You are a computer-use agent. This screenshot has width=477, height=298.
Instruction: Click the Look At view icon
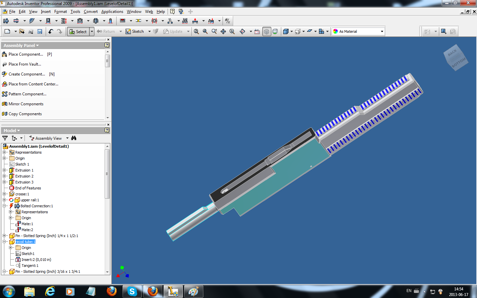[x=257, y=31]
